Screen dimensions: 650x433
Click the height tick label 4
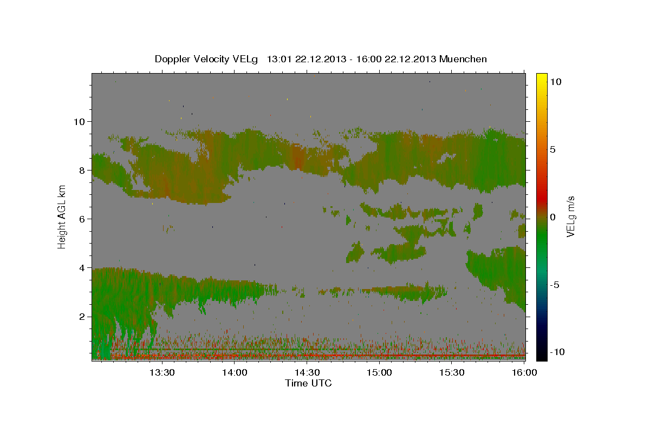(x=82, y=267)
